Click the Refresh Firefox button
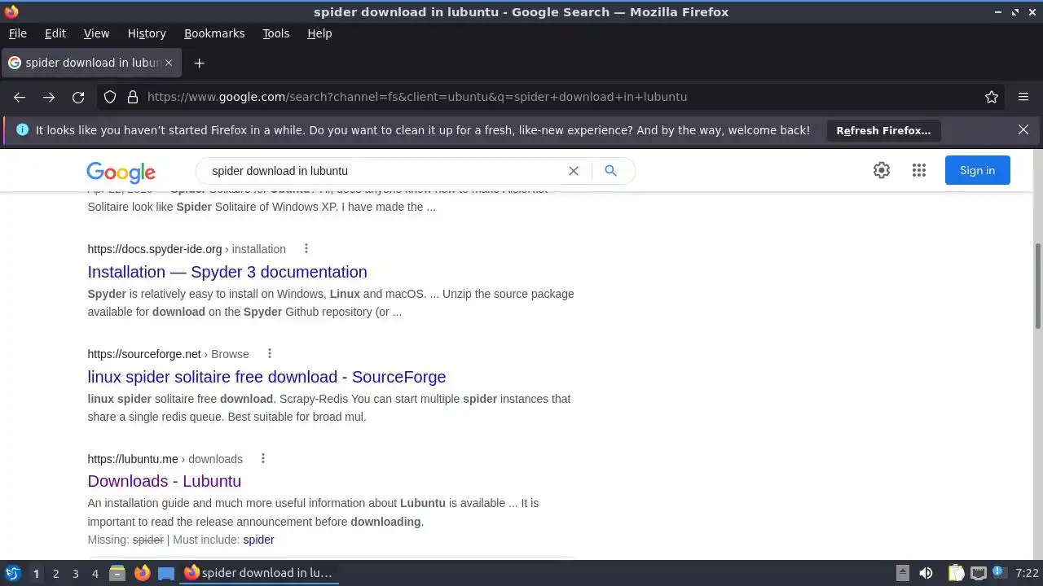1043x586 pixels. 883,130
